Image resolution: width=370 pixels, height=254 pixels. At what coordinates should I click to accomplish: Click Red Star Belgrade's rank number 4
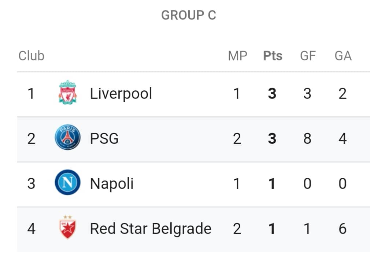[x=32, y=229]
